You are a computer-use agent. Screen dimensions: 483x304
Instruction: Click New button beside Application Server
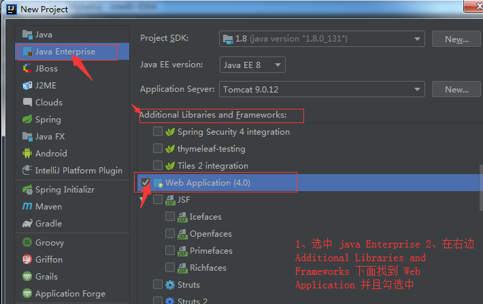pyautogui.click(x=457, y=89)
